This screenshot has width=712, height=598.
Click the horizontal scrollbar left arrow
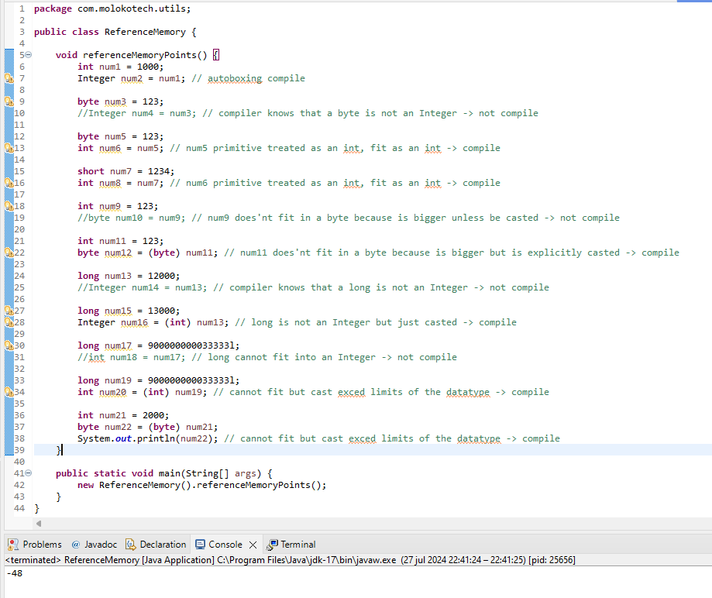[x=39, y=524]
